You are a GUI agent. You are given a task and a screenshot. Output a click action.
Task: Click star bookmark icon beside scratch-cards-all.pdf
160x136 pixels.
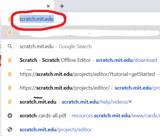[x=10, y=116]
